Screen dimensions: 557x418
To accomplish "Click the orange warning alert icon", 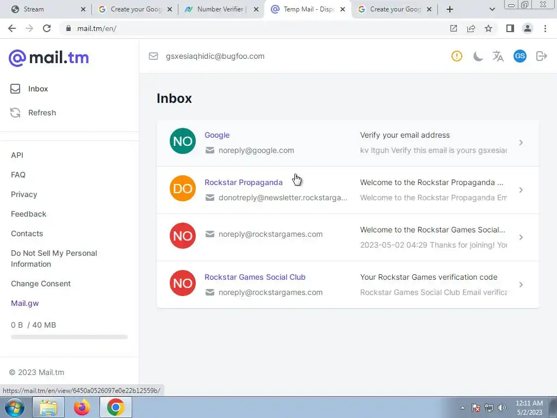I will pos(457,56).
